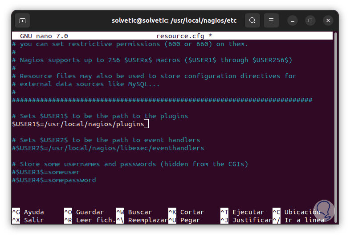Close the terminal window
The height and width of the screenshot is (237, 350).
coord(328,20)
